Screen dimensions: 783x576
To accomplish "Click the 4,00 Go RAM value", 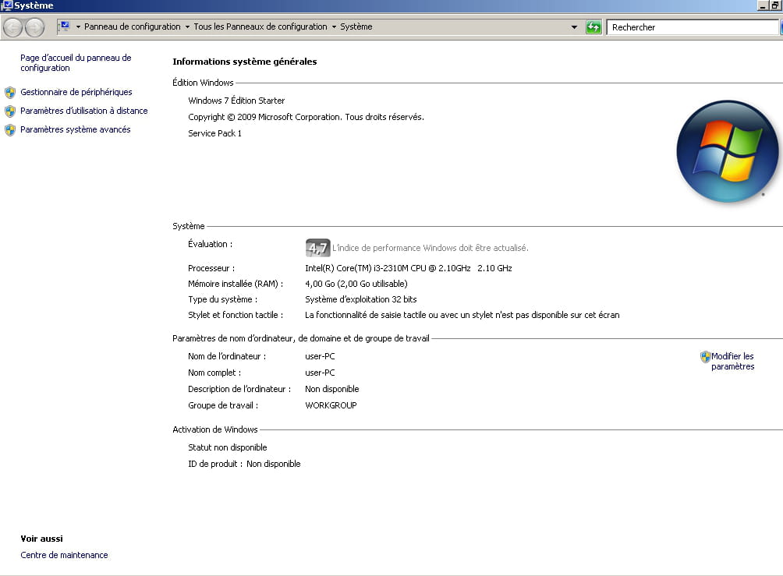I will click(x=356, y=284).
